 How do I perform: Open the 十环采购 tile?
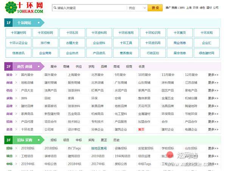[207, 33]
